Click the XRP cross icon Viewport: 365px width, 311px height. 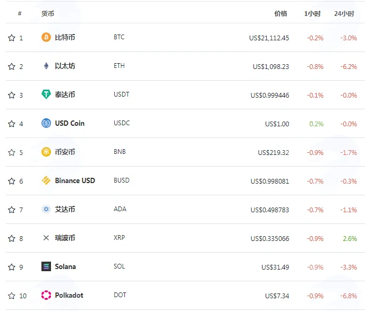pos(46,238)
